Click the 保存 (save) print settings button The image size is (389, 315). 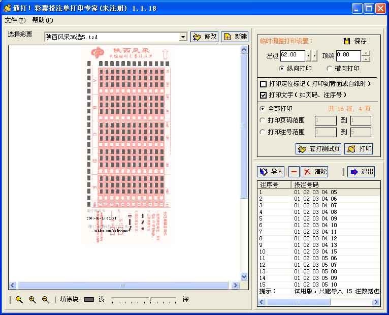(x=354, y=41)
